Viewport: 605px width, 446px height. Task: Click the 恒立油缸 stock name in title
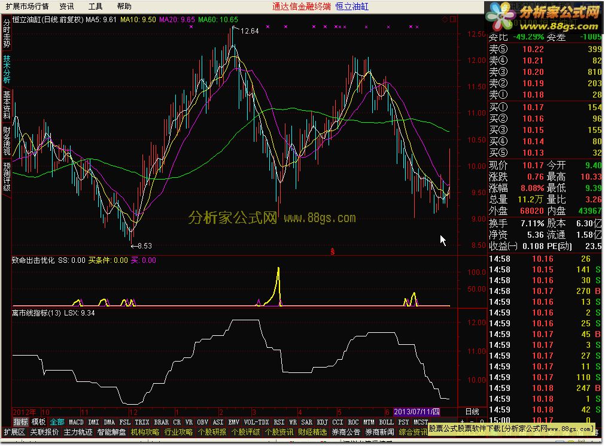[x=352, y=6]
